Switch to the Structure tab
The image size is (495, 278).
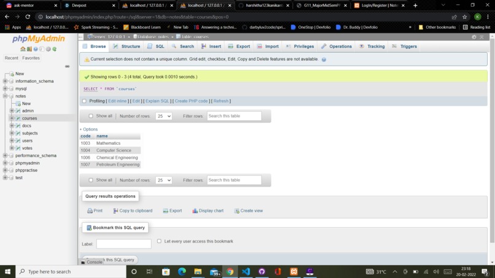click(127, 47)
